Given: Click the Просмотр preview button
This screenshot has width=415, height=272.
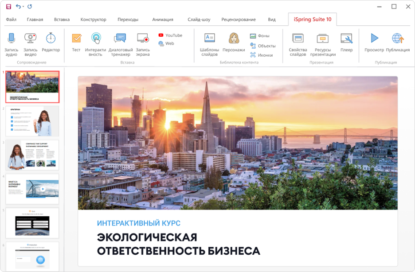Looking at the screenshot, I should click(374, 43).
